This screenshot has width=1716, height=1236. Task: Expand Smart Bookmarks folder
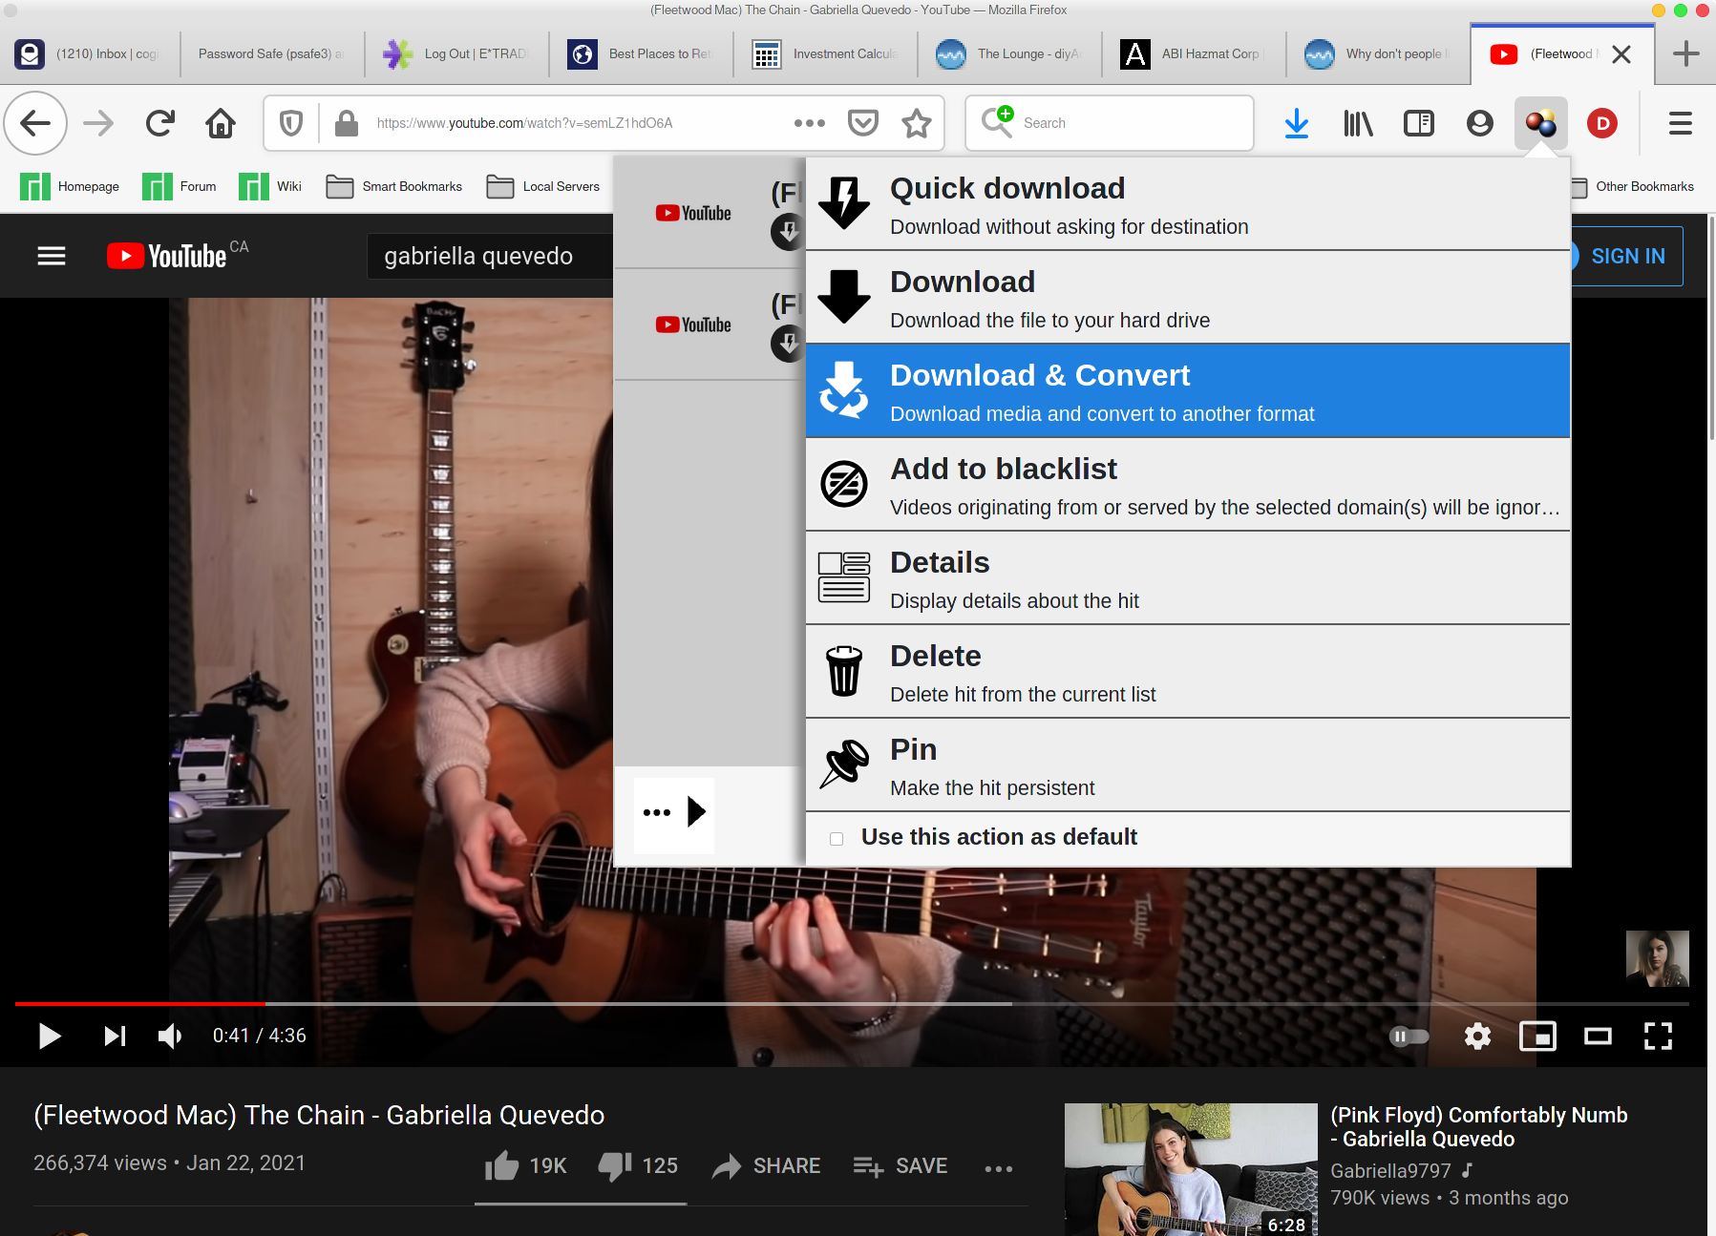click(x=393, y=186)
